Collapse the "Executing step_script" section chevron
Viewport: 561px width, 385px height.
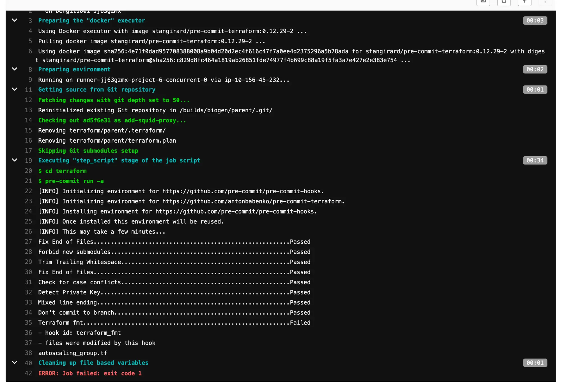(15, 160)
